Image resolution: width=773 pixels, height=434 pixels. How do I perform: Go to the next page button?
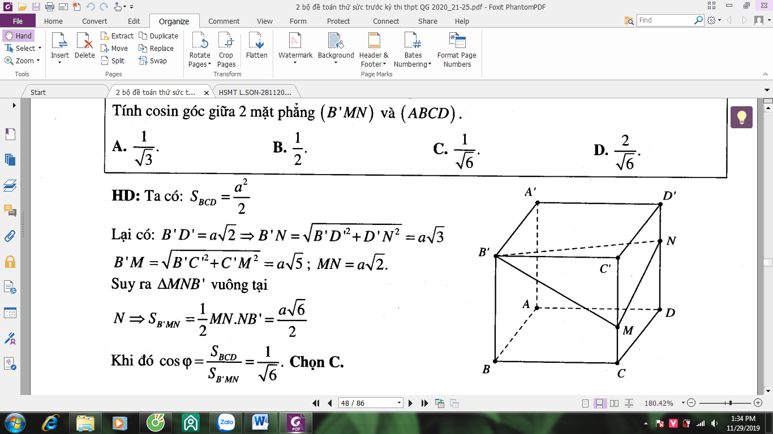(x=411, y=403)
